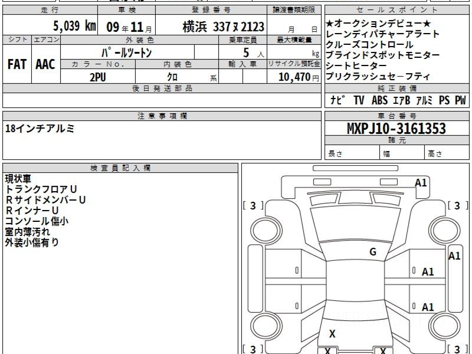The image size is (472, 354).
Task: Click the top-right [3] tire rating
Action: click(x=457, y=205)
